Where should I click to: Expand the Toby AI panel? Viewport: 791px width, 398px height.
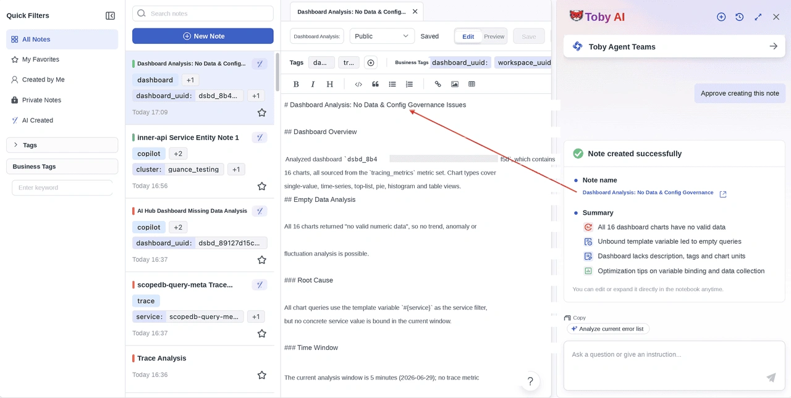click(x=758, y=17)
